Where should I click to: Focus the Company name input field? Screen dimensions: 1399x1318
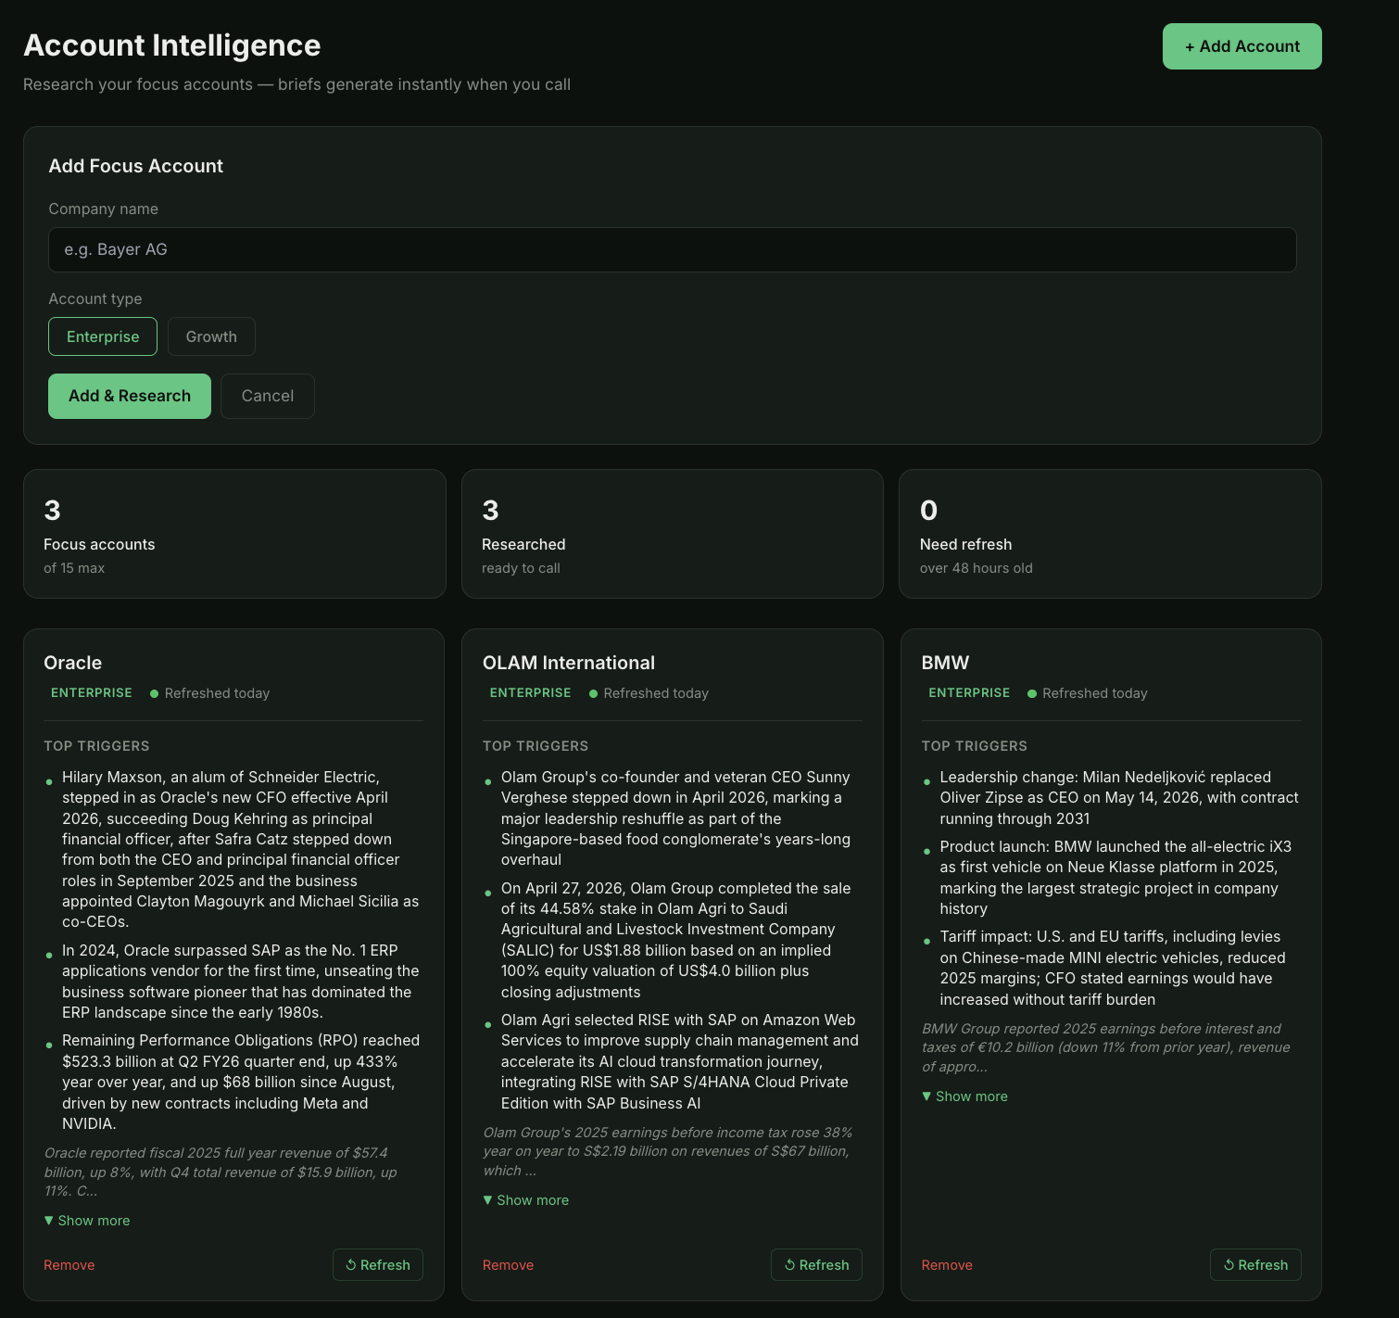click(672, 249)
